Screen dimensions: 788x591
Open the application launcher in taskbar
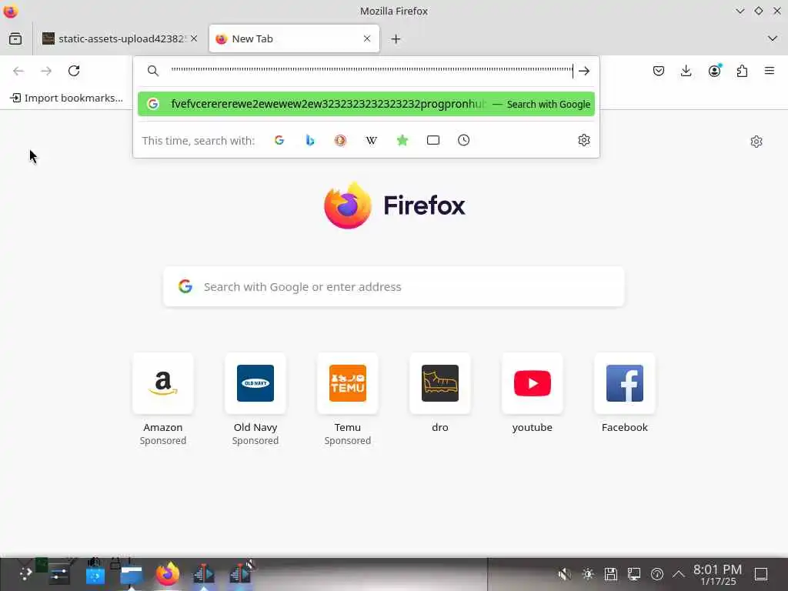(25, 574)
